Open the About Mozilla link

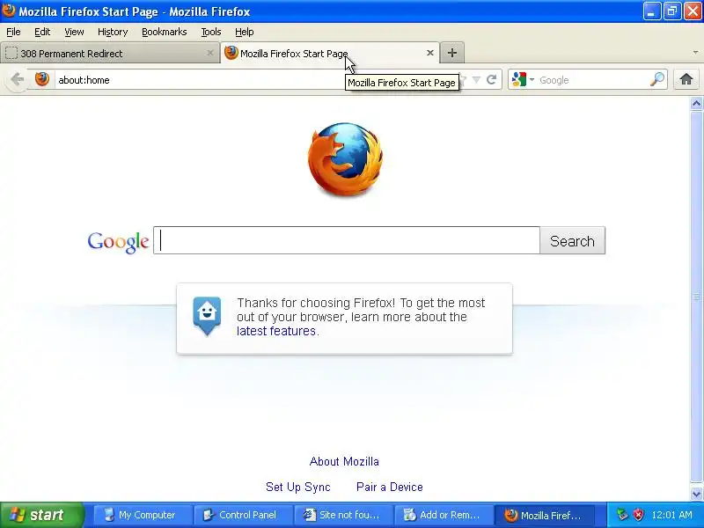[x=344, y=461]
